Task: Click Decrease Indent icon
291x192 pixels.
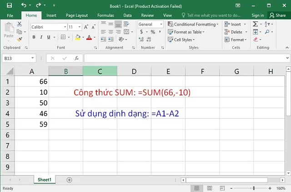Action: [104, 39]
